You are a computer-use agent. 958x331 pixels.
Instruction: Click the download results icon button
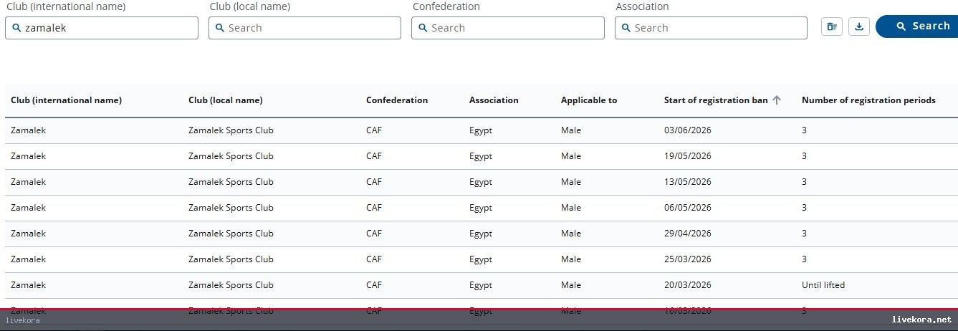tap(859, 27)
